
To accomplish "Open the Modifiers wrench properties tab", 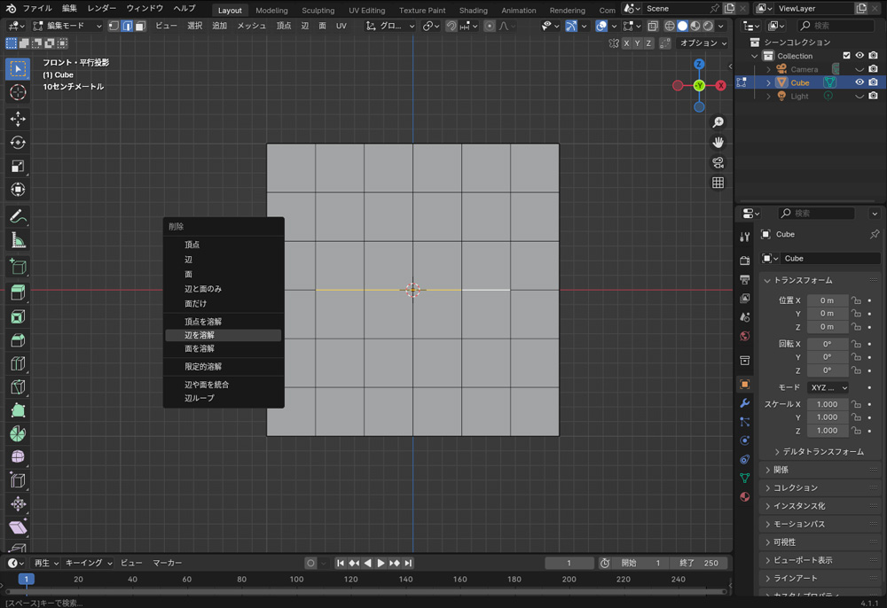I will (x=744, y=403).
